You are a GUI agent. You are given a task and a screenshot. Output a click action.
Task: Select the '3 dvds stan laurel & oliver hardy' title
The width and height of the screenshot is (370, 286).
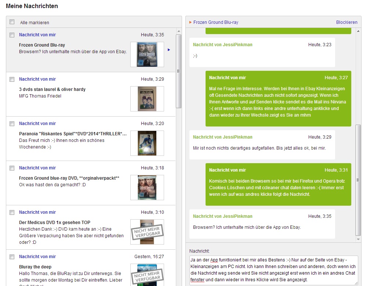pyautogui.click(x=52, y=89)
